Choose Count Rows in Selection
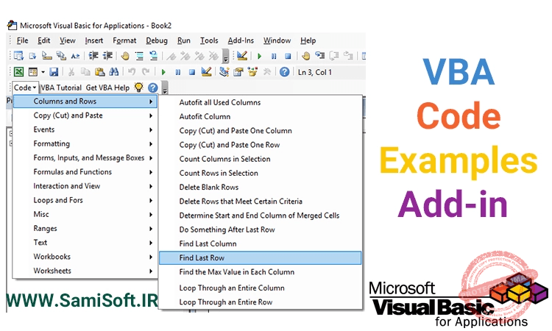Image resolution: width=552 pixels, height=331 pixels. [x=219, y=173]
